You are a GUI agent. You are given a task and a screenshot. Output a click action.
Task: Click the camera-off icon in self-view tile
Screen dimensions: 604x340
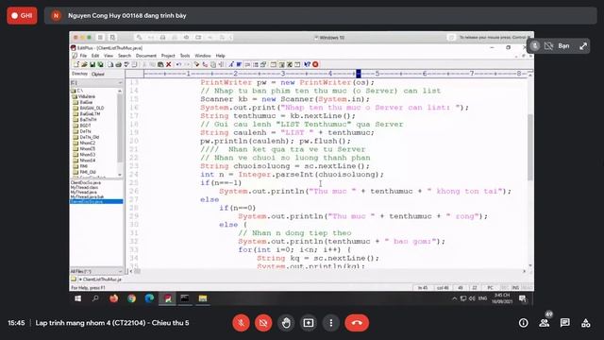548,46
